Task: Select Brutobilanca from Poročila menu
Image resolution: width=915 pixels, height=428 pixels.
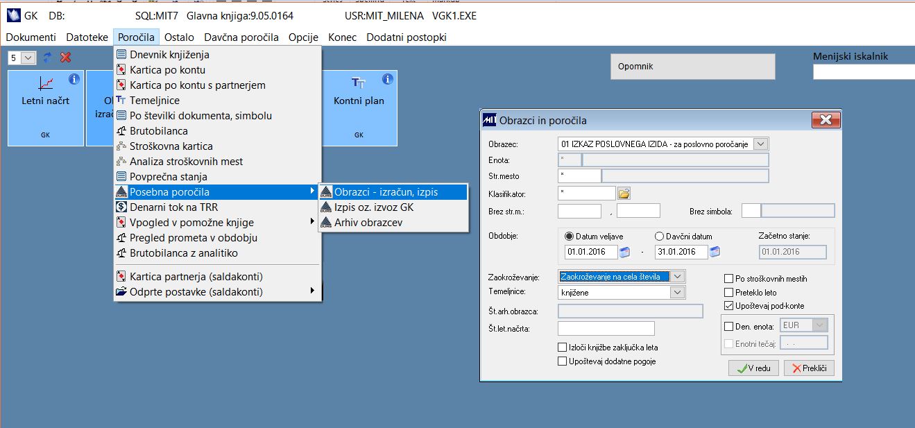Action: point(158,131)
